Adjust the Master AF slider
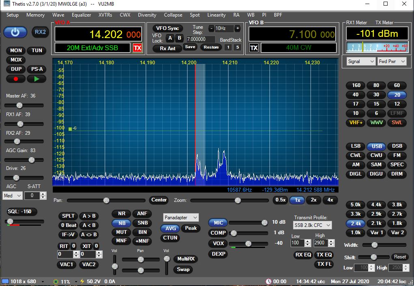 pos(24,106)
